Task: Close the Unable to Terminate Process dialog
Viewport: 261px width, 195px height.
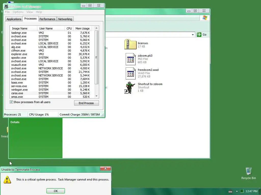Action: coord(105,168)
